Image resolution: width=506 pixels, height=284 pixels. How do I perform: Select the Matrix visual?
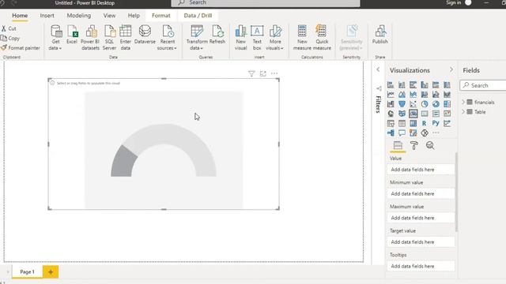tap(413, 123)
